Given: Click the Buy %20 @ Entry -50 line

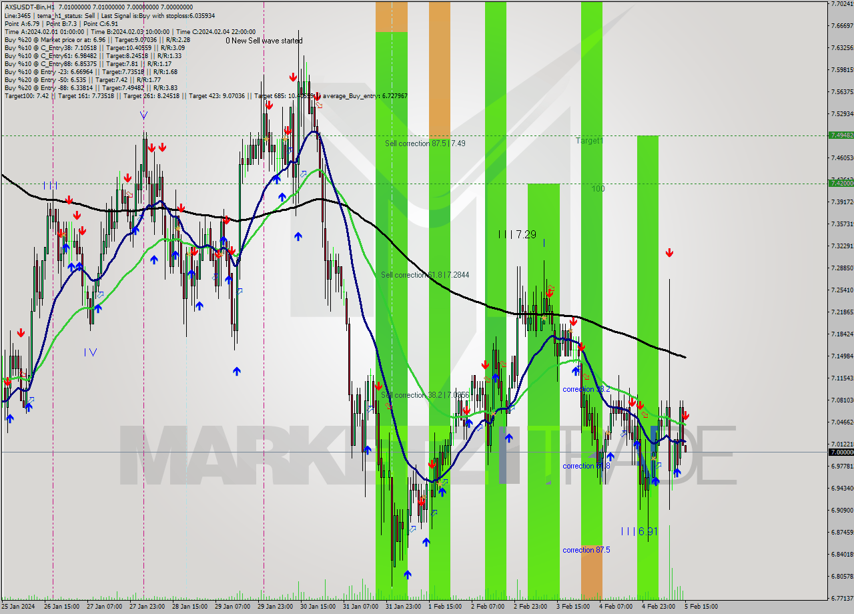Looking at the screenshot, I should pyautogui.click(x=82, y=79).
